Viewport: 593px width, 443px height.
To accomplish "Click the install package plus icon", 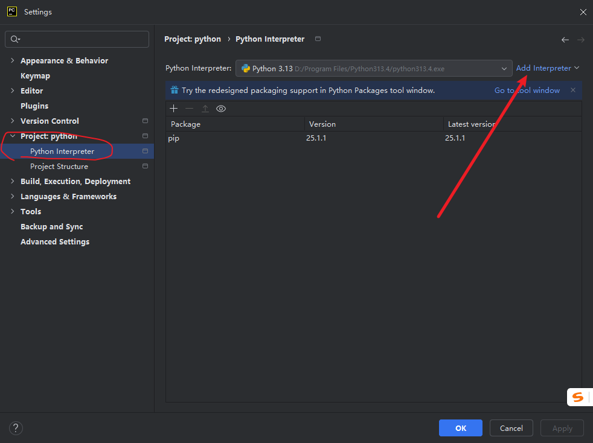I will tap(173, 109).
